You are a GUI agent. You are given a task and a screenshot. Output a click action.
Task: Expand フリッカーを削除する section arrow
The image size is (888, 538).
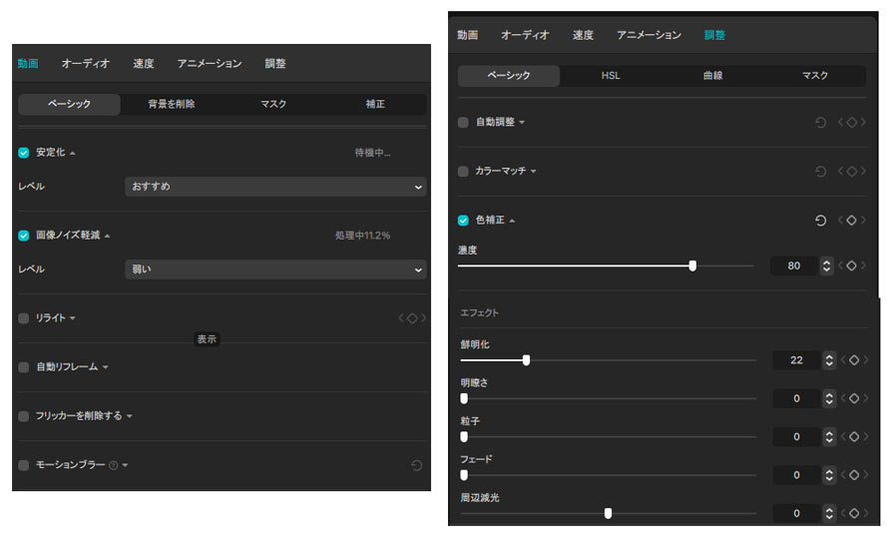coord(129,416)
